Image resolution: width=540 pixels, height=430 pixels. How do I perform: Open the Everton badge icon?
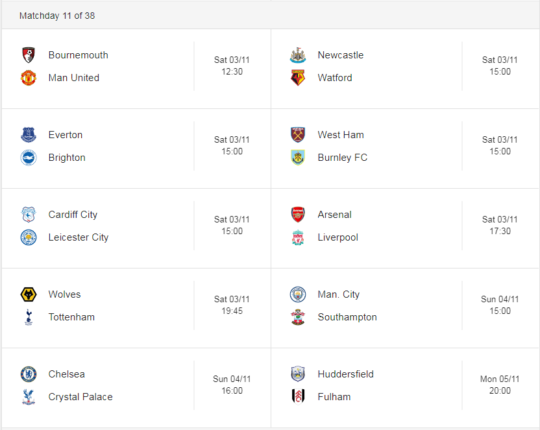click(x=29, y=135)
